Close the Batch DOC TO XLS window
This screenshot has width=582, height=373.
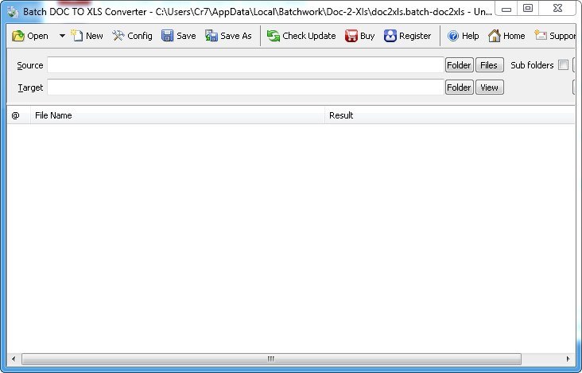[x=557, y=8]
